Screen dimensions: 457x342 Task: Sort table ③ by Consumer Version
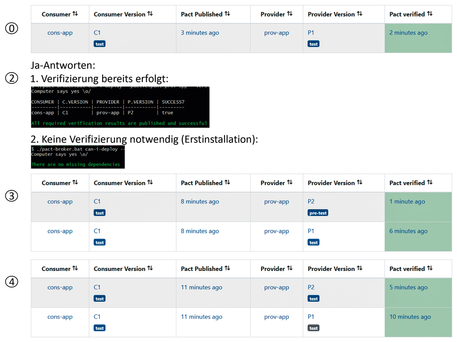(x=150, y=183)
